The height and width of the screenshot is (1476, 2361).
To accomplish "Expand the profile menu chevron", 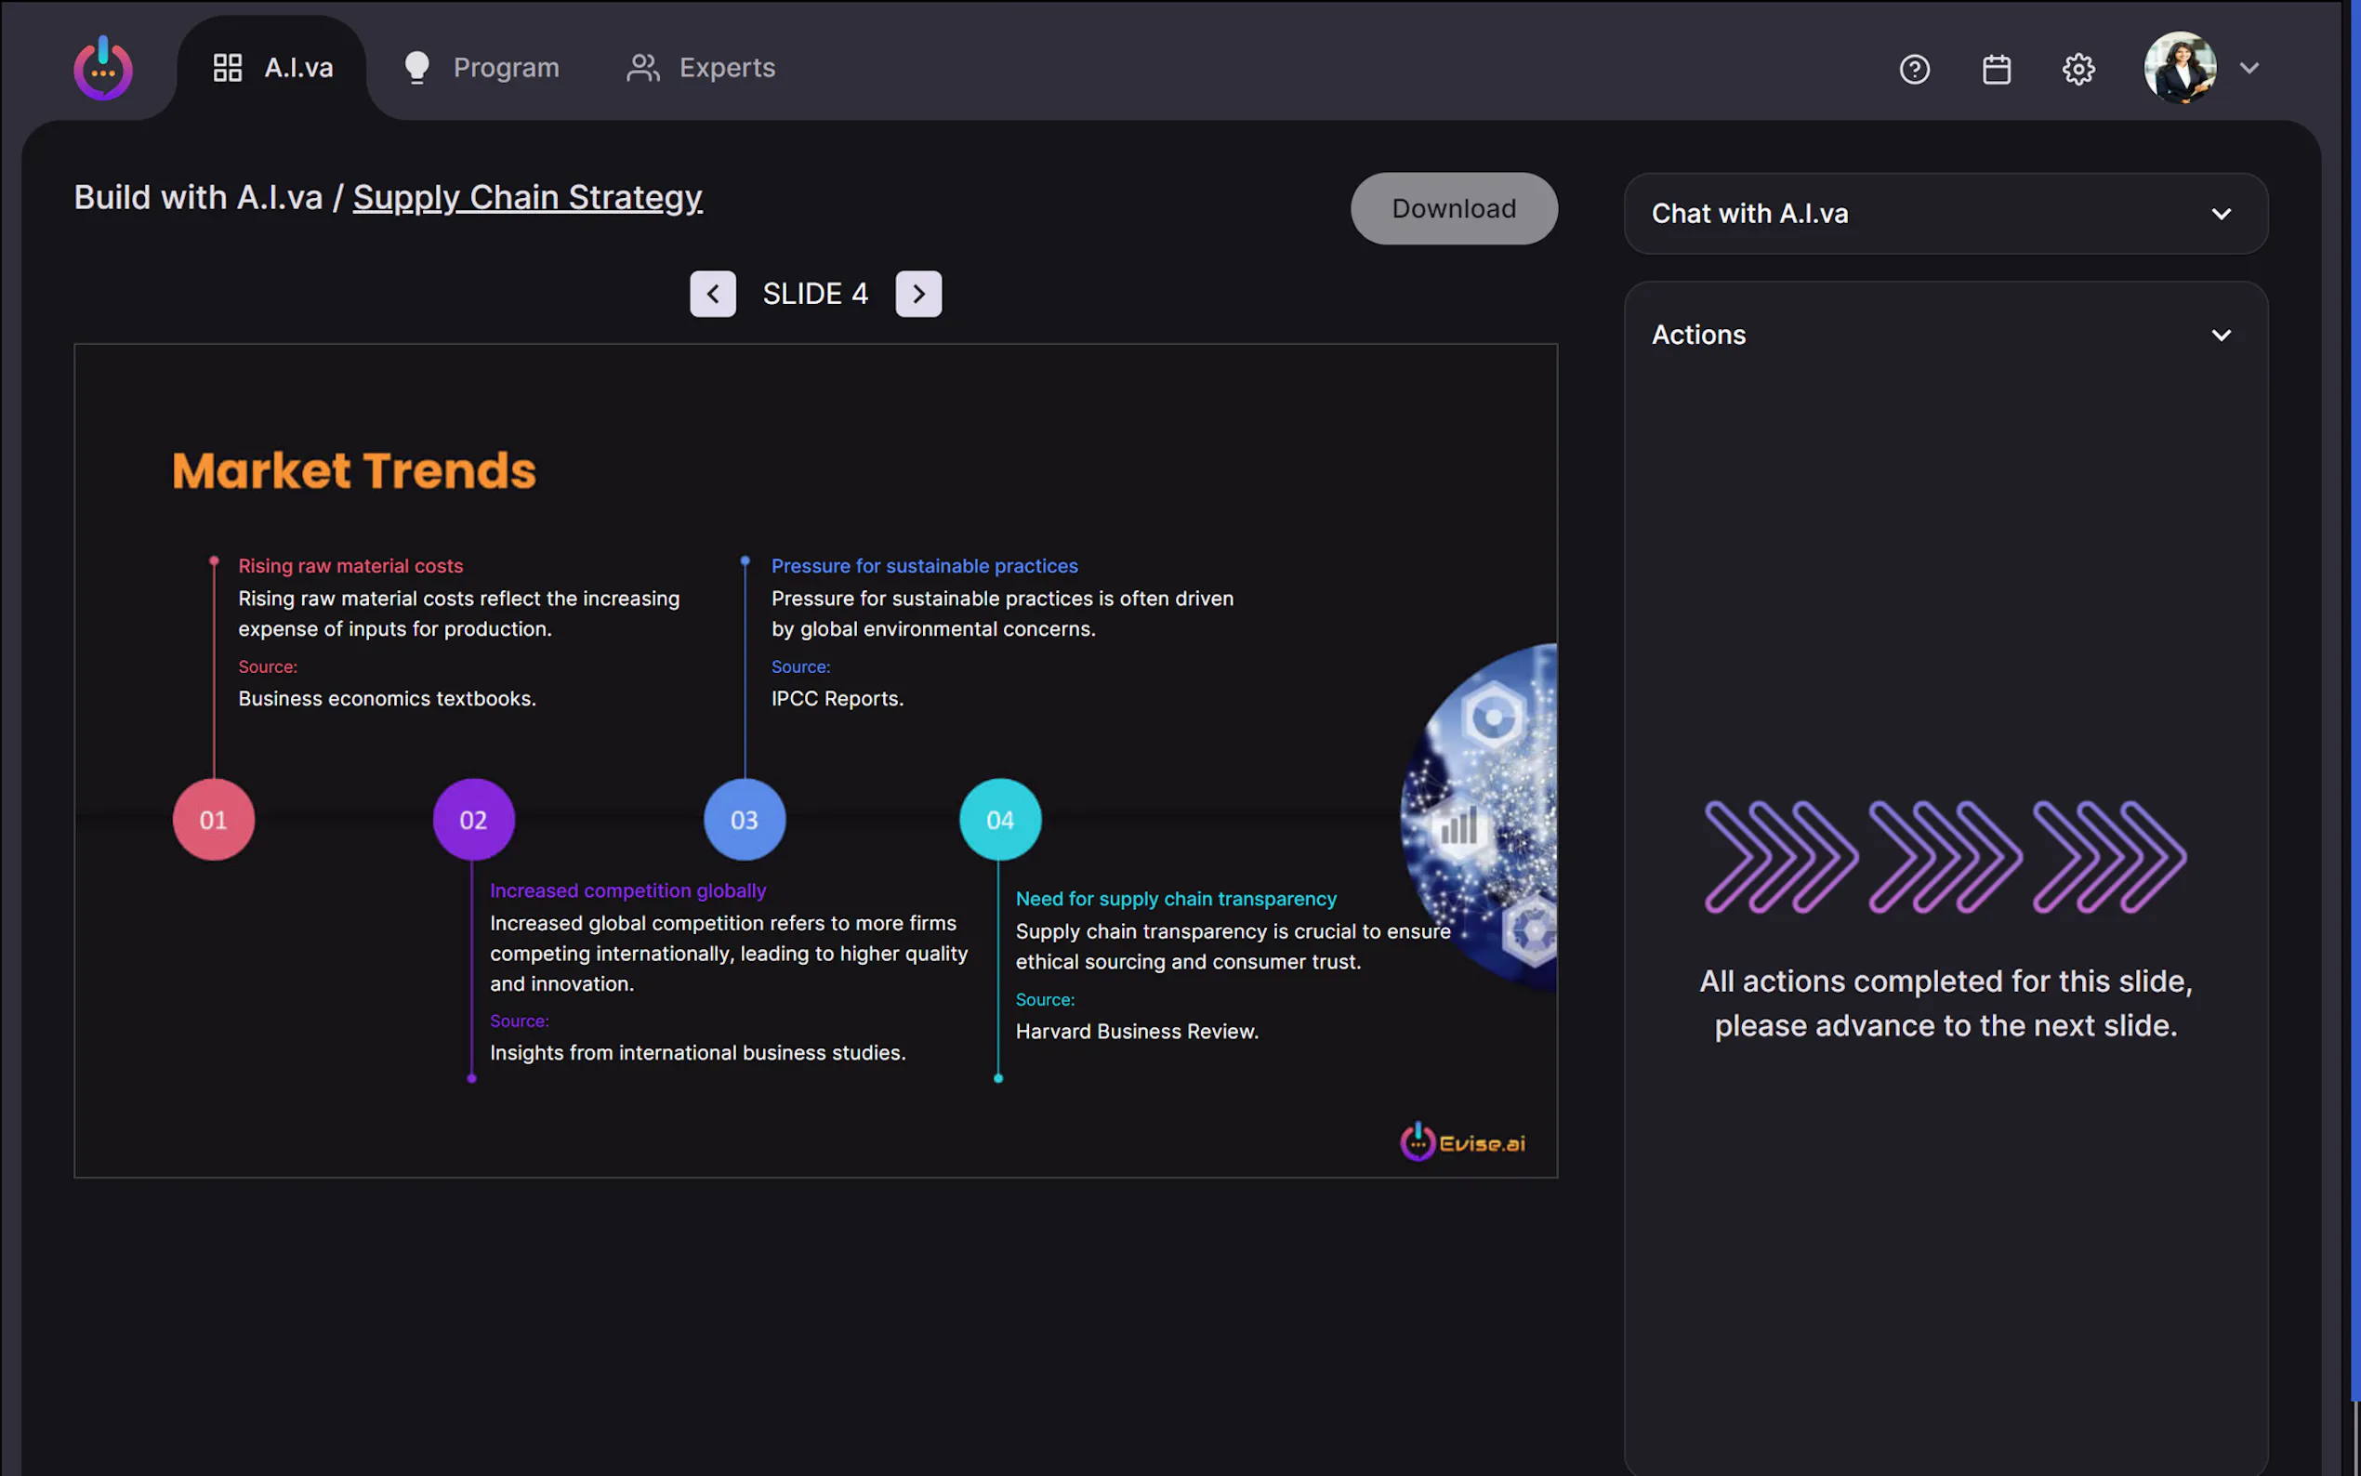I will 2249,69.
